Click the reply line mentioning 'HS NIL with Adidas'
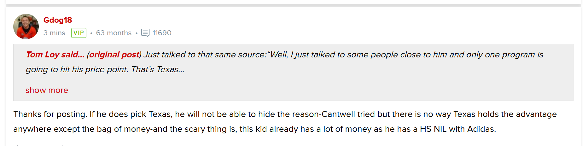Screen dimensions: 588x146 pyautogui.click(x=255, y=129)
